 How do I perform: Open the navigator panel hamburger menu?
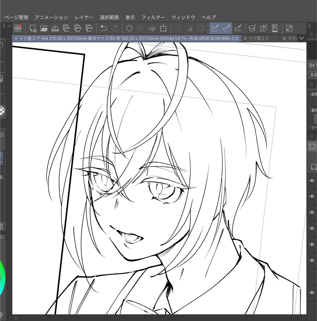pos(312,35)
